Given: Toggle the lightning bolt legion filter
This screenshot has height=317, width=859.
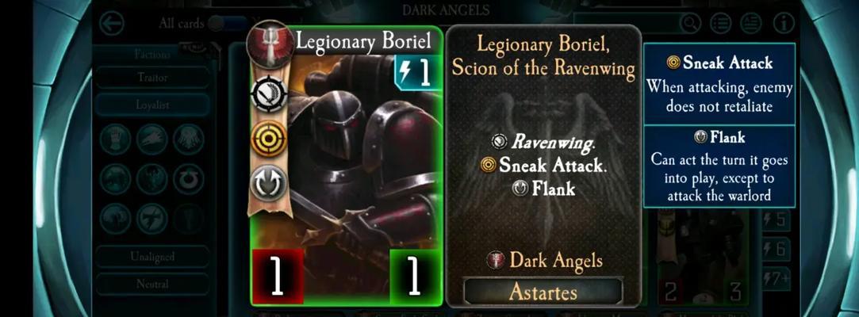Looking at the screenshot, I should (151, 219).
